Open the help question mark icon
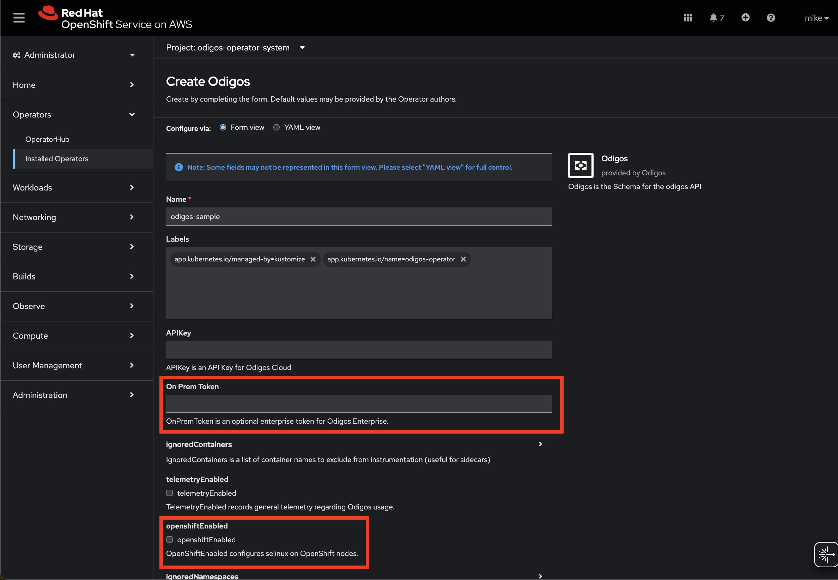 tap(770, 18)
